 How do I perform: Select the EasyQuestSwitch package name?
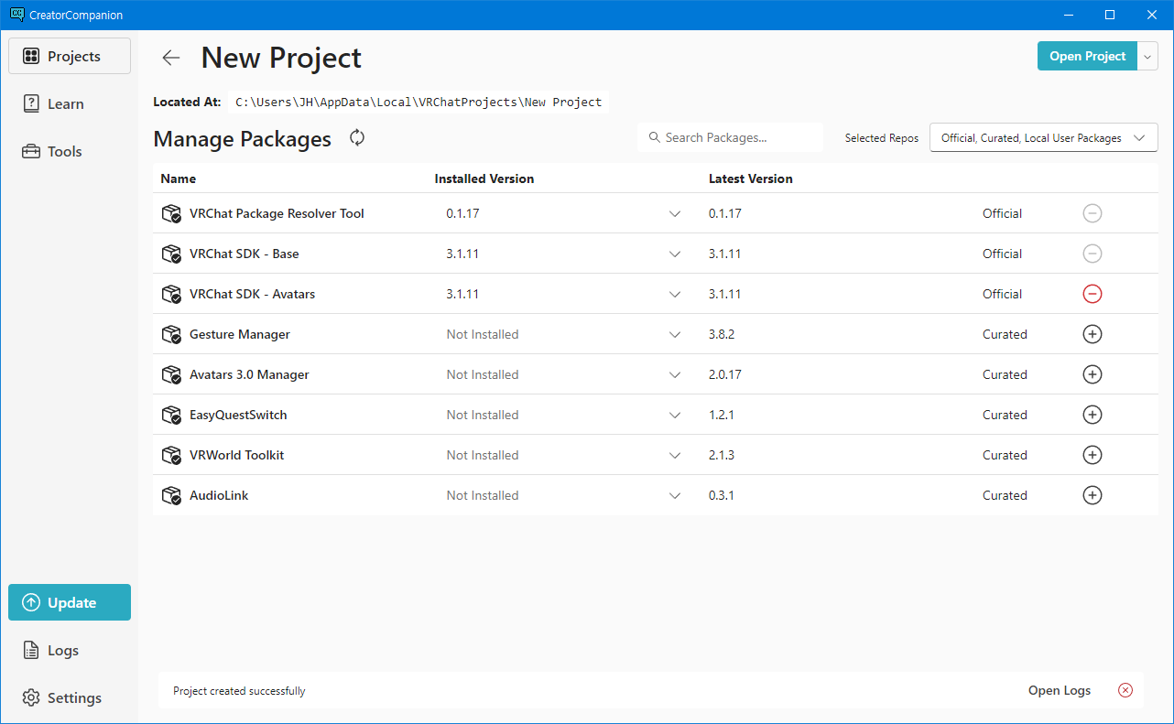tap(238, 415)
